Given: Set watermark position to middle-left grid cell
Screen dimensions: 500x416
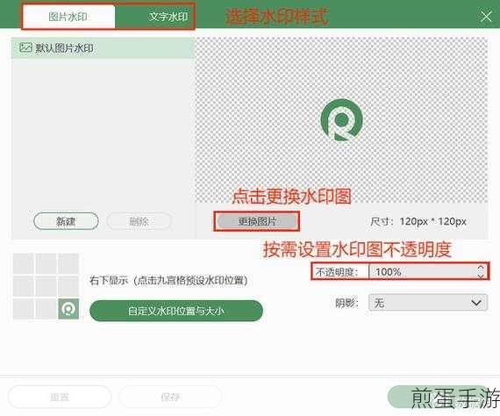Looking at the screenshot, I should (23, 286).
